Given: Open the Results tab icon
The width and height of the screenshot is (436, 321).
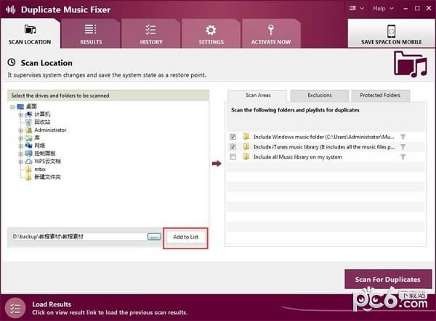Looking at the screenshot, I should (91, 30).
